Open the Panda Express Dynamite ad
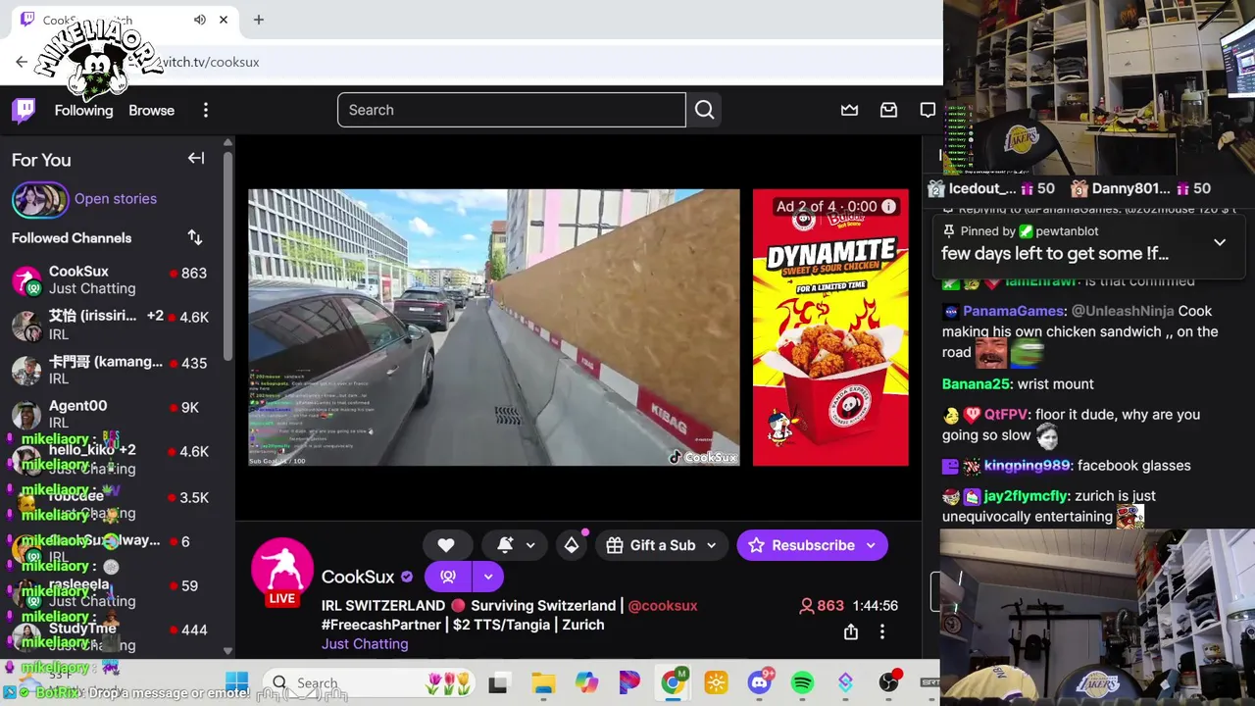Image resolution: width=1255 pixels, height=706 pixels. [830, 328]
